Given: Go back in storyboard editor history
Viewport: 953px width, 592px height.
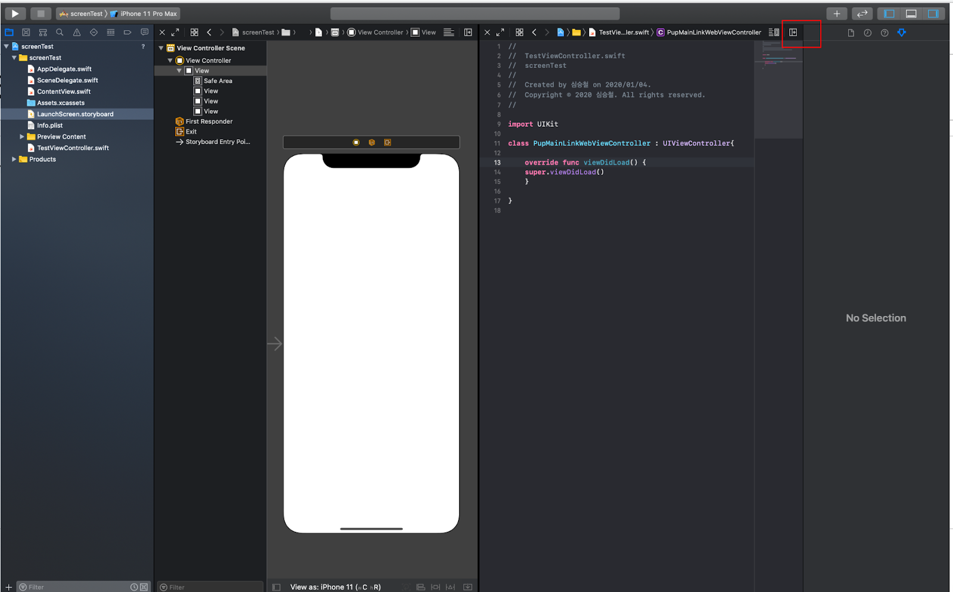Looking at the screenshot, I should pyautogui.click(x=209, y=32).
